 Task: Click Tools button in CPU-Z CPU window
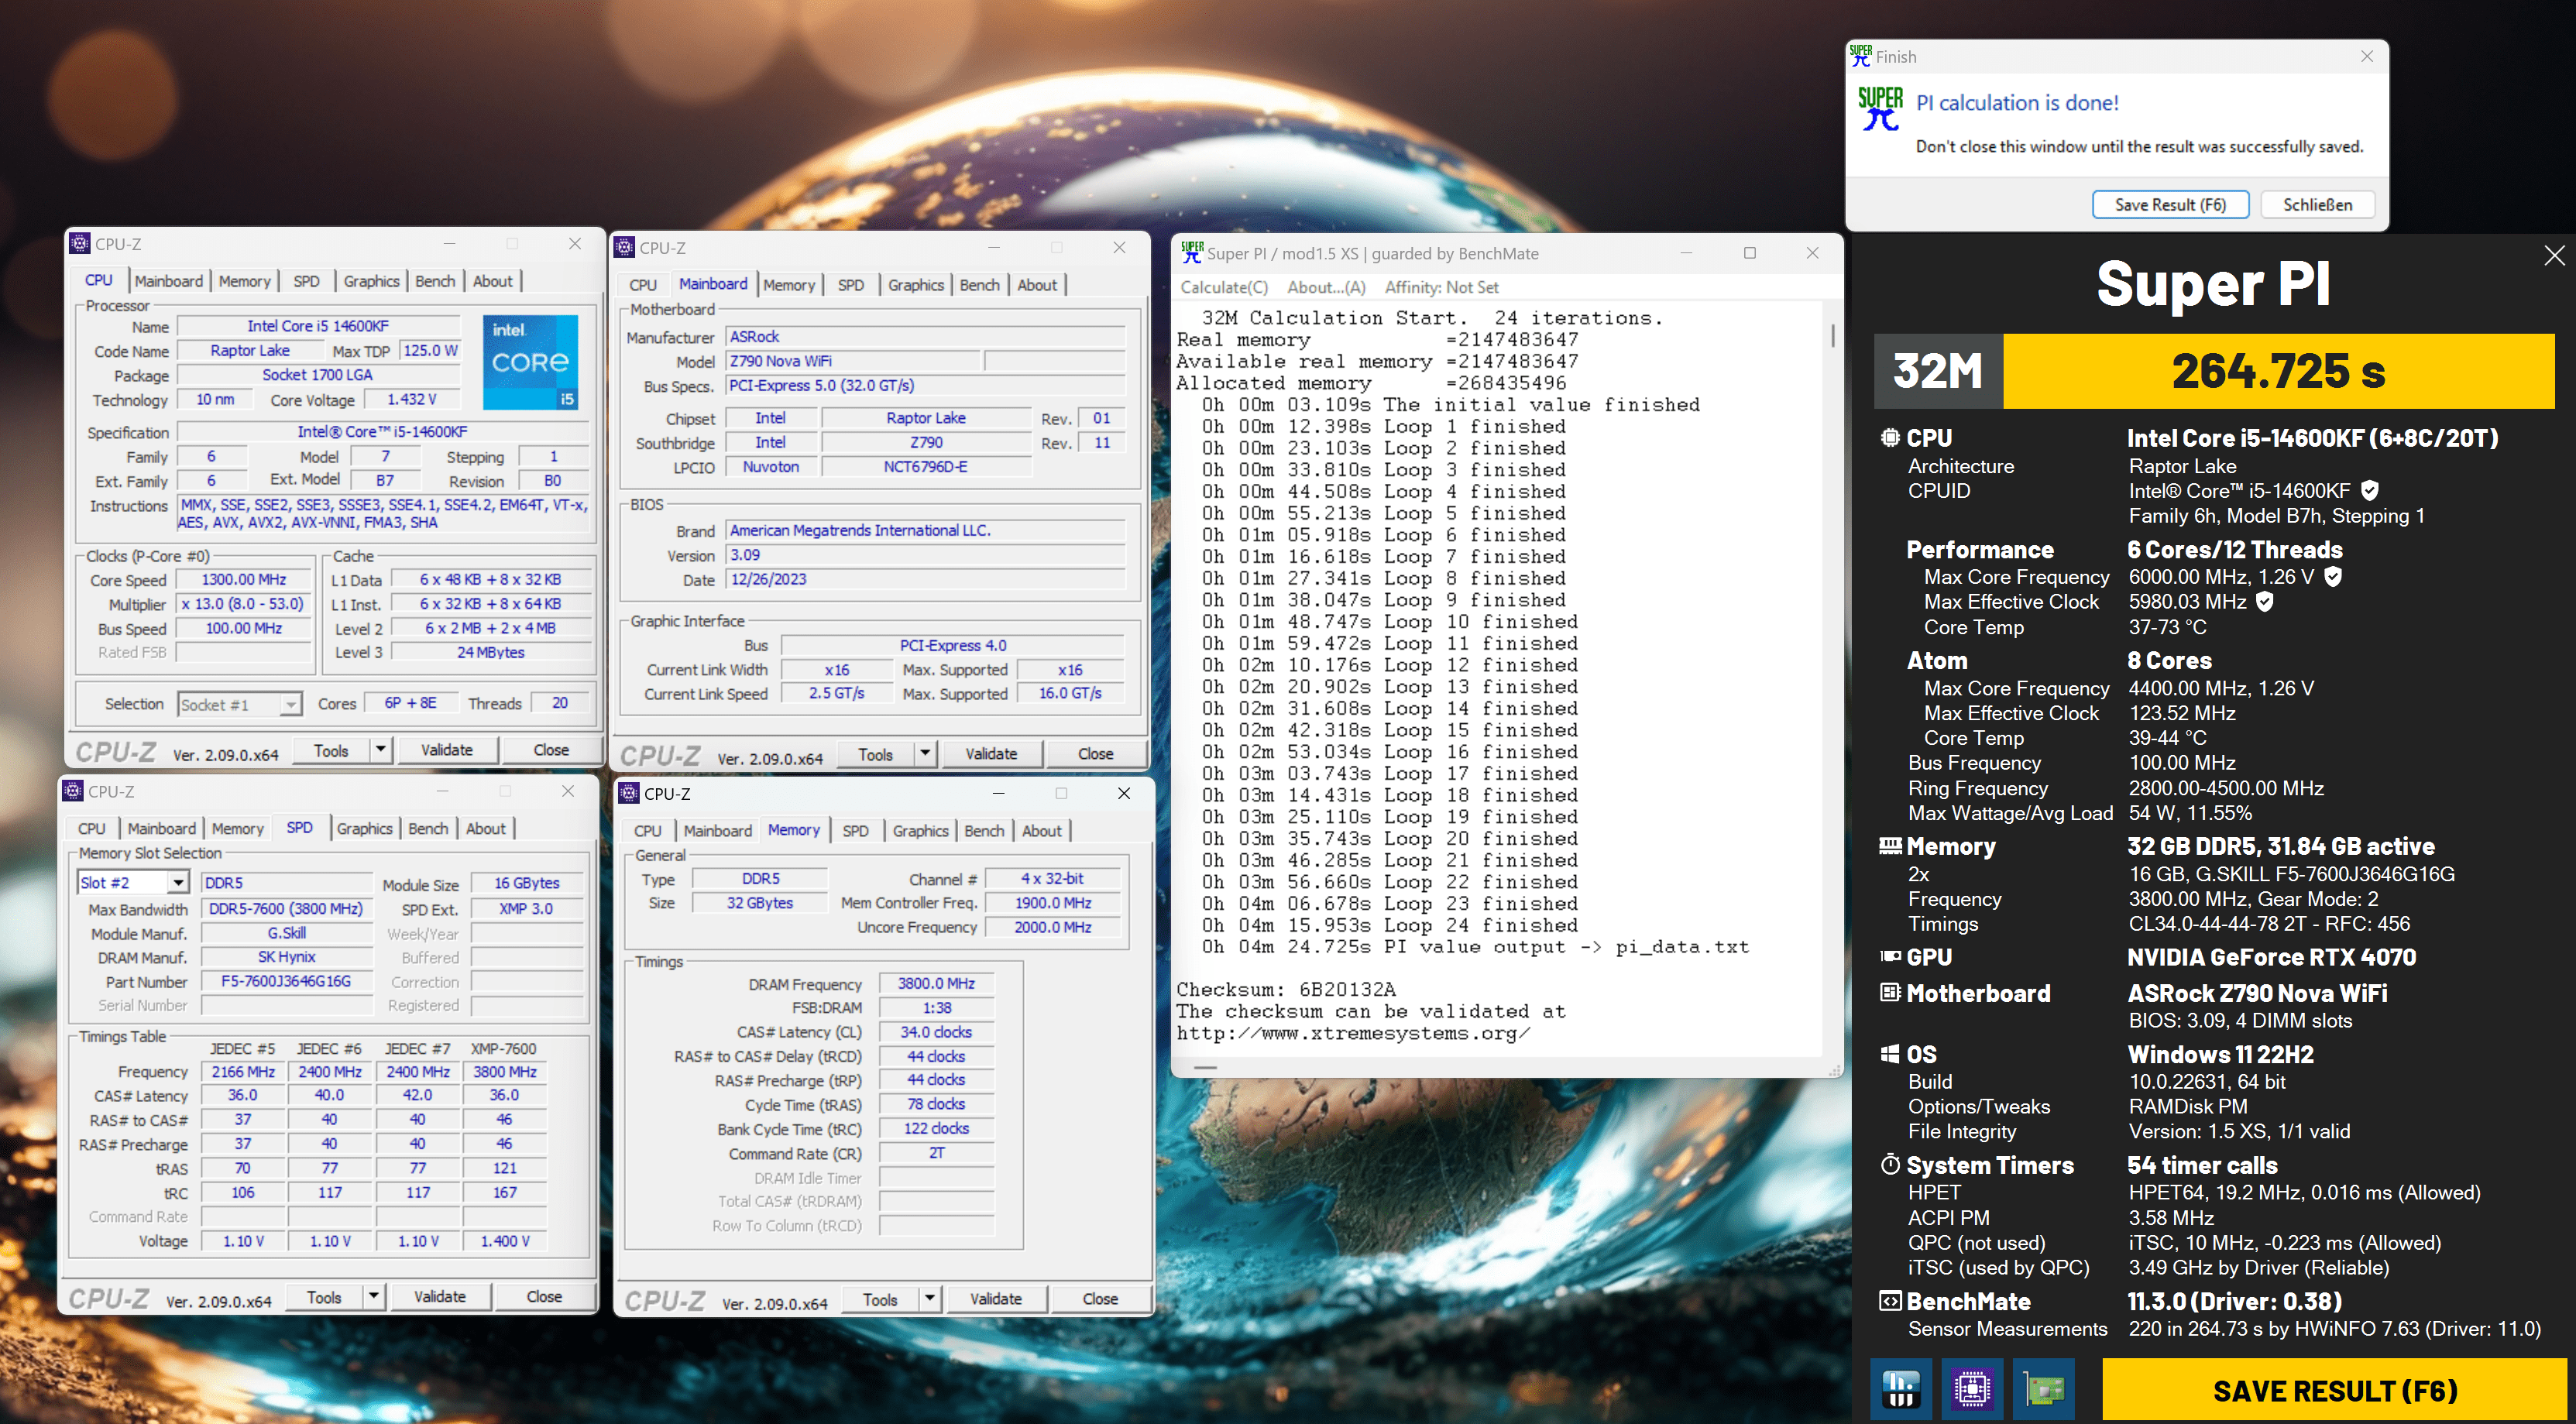[331, 750]
